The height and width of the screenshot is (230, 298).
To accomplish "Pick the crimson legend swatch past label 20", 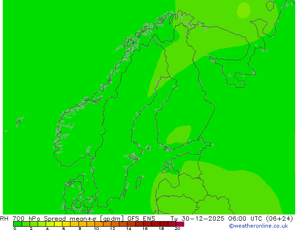I will pyautogui.click(x=180, y=224).
